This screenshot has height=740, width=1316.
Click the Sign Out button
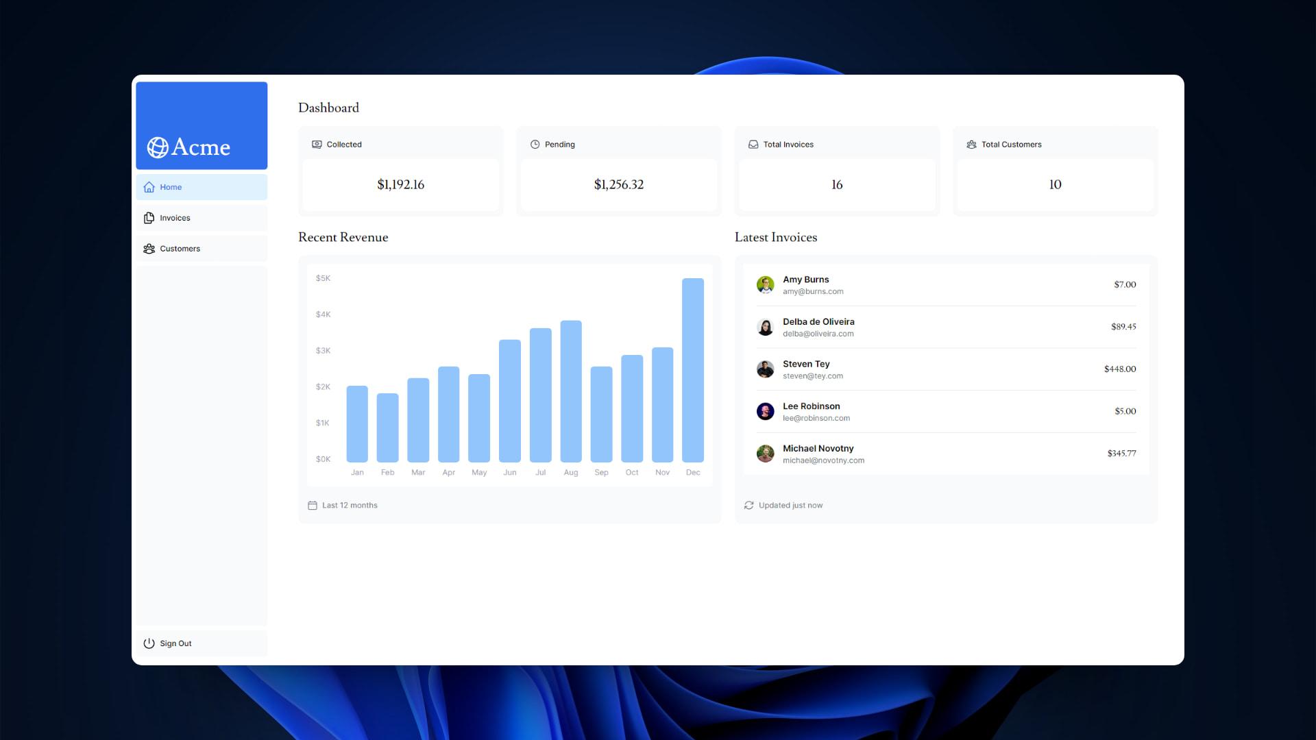(201, 643)
